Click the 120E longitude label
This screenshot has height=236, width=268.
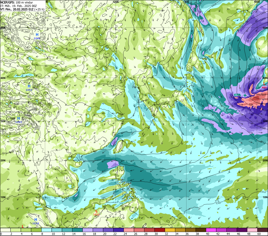tap(116, 2)
